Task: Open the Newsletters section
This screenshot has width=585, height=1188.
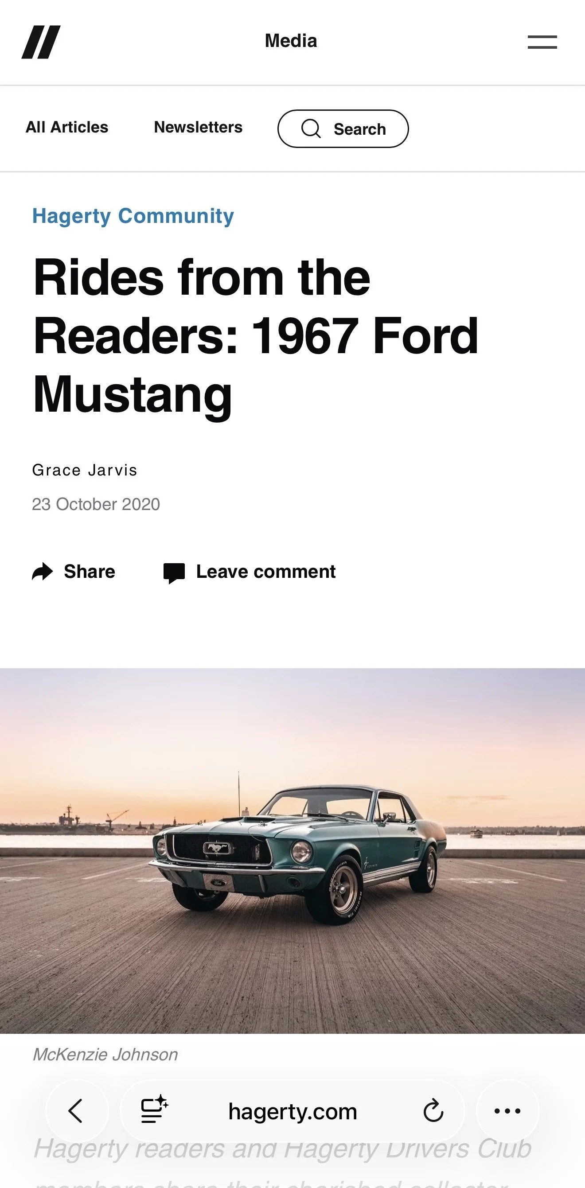Action: [x=198, y=127]
